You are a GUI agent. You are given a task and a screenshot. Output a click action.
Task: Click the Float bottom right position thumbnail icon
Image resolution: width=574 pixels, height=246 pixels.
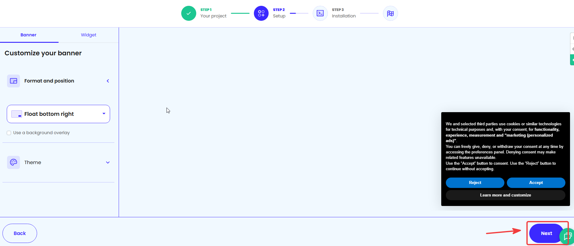pyautogui.click(x=17, y=114)
